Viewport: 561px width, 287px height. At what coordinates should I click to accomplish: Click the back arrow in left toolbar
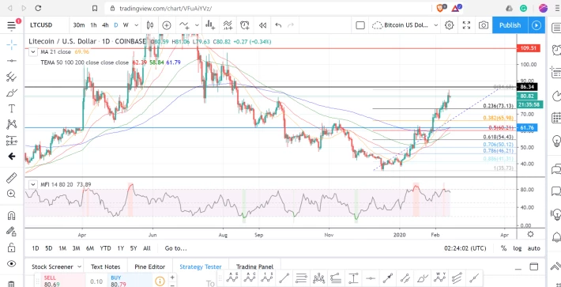click(x=11, y=157)
